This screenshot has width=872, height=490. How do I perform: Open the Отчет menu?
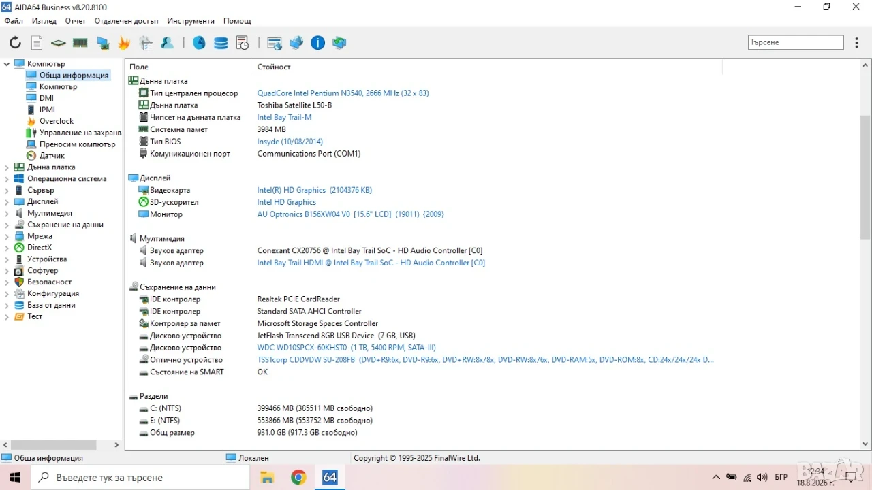[76, 21]
